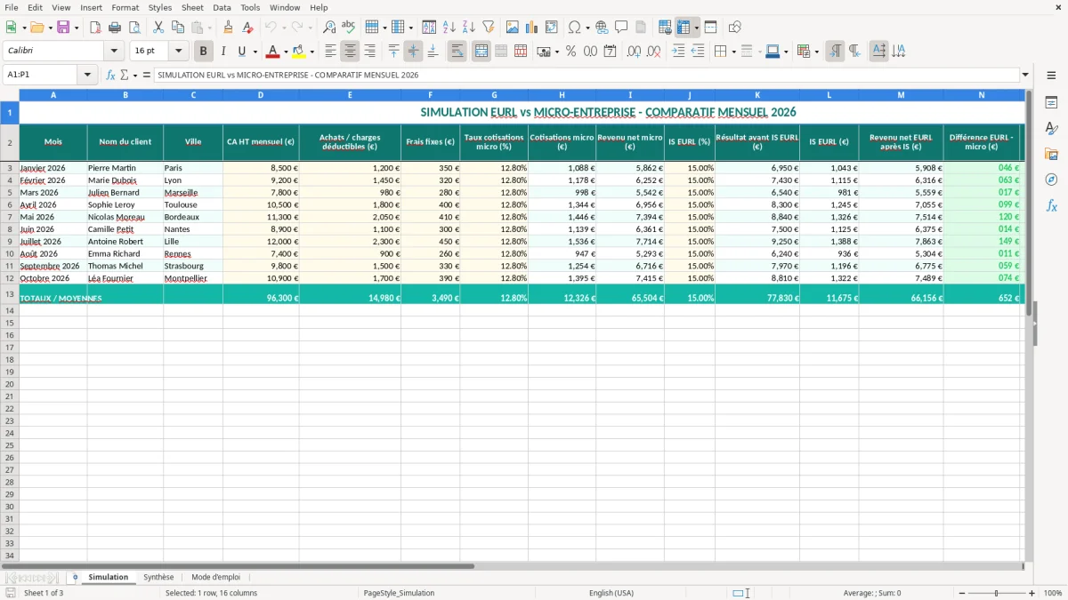Screen dimensions: 1068x600
Task: Click the Print icon
Action: [x=115, y=28]
